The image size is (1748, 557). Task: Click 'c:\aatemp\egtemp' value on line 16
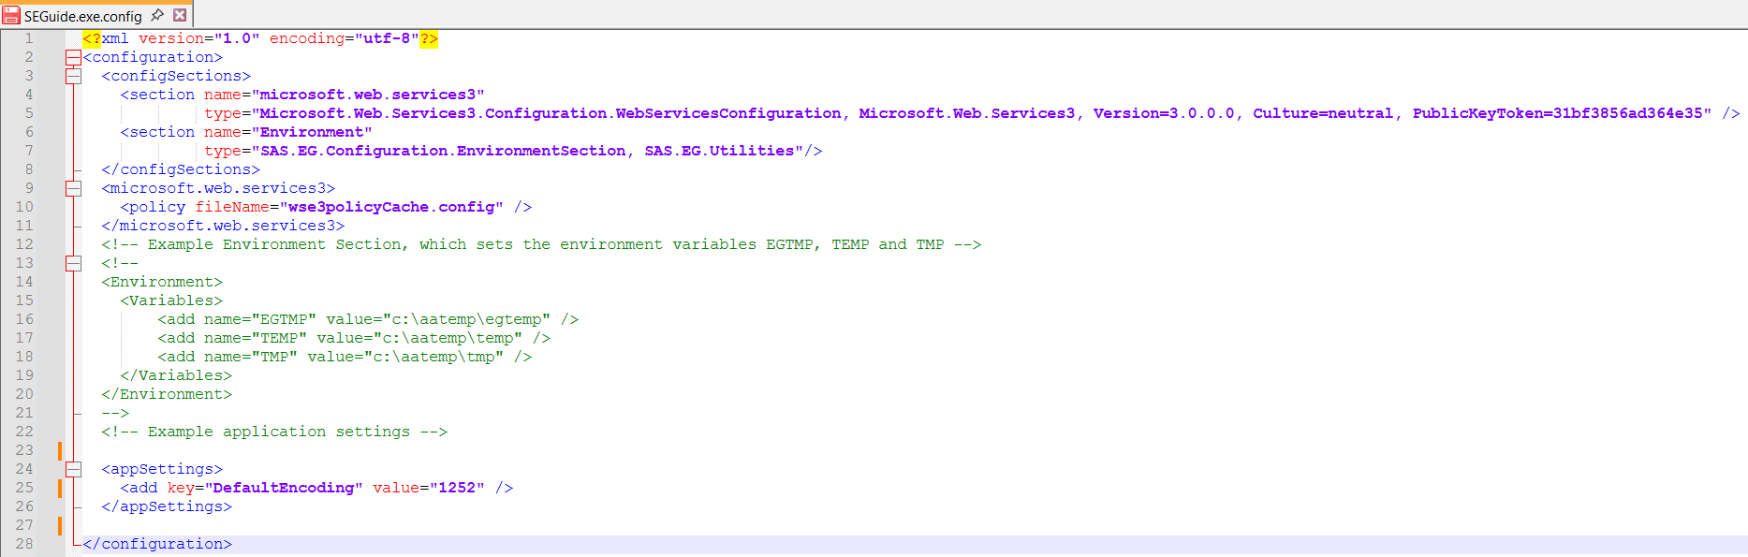[x=466, y=319]
